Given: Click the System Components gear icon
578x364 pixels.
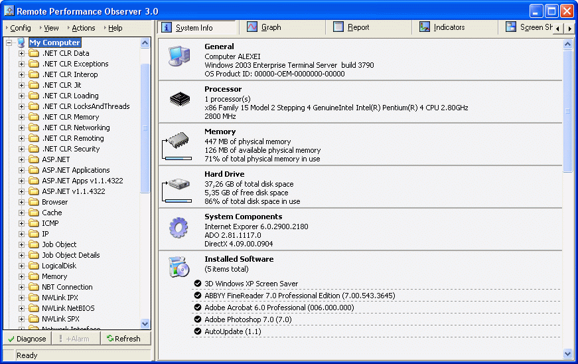Looking at the screenshot, I should 179,228.
